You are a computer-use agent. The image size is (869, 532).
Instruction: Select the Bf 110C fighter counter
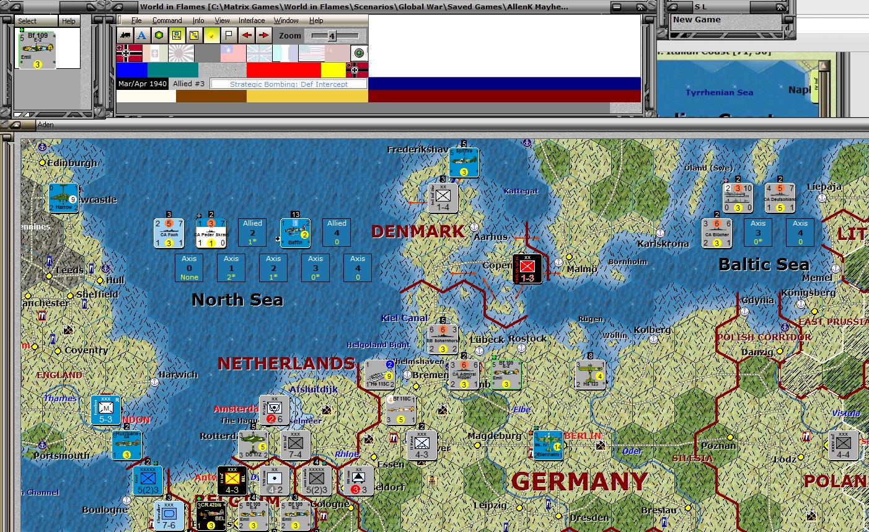pyautogui.click(x=401, y=410)
